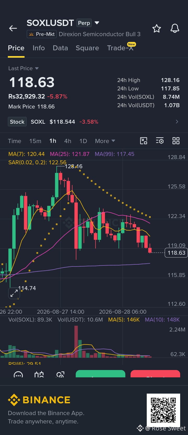Tap the -5.87% price change
188x435 pixels.
tap(57, 96)
